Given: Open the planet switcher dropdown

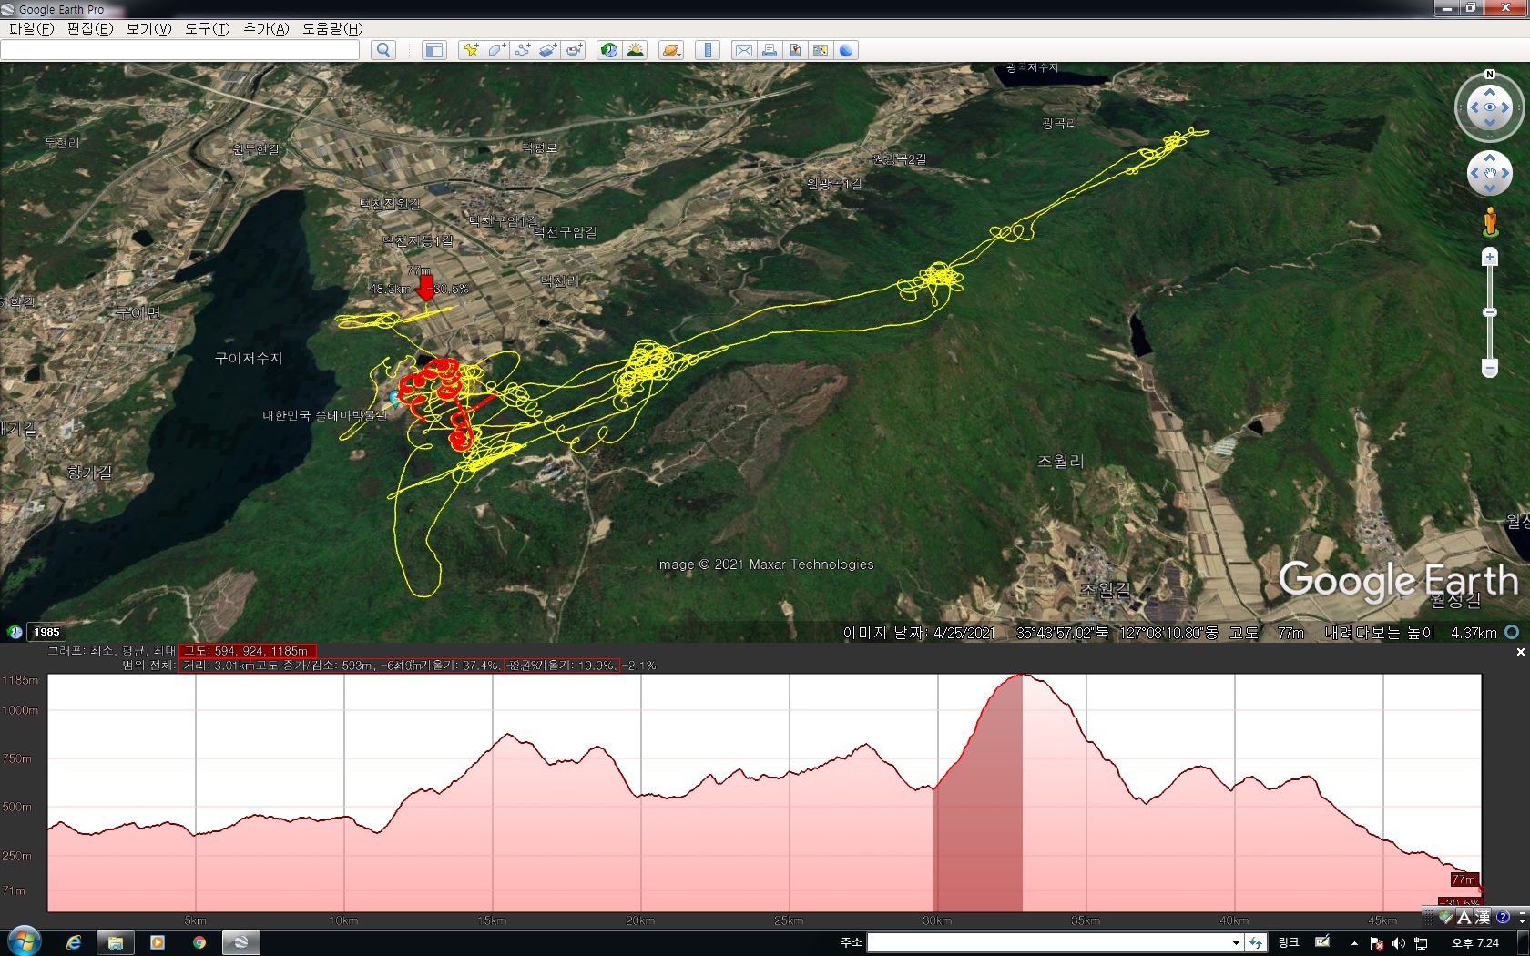Looking at the screenshot, I should click(671, 50).
